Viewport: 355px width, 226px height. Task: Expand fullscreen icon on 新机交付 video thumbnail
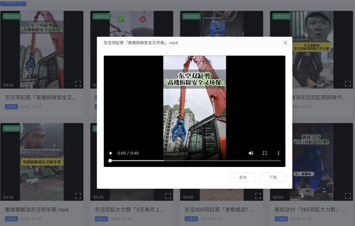[x=348, y=196]
